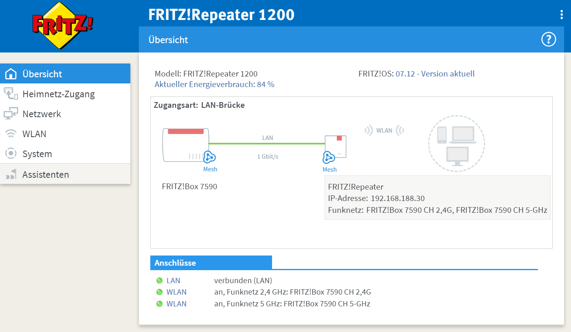
Task: Click the verbunden (LAN) status text
Action: tap(243, 281)
